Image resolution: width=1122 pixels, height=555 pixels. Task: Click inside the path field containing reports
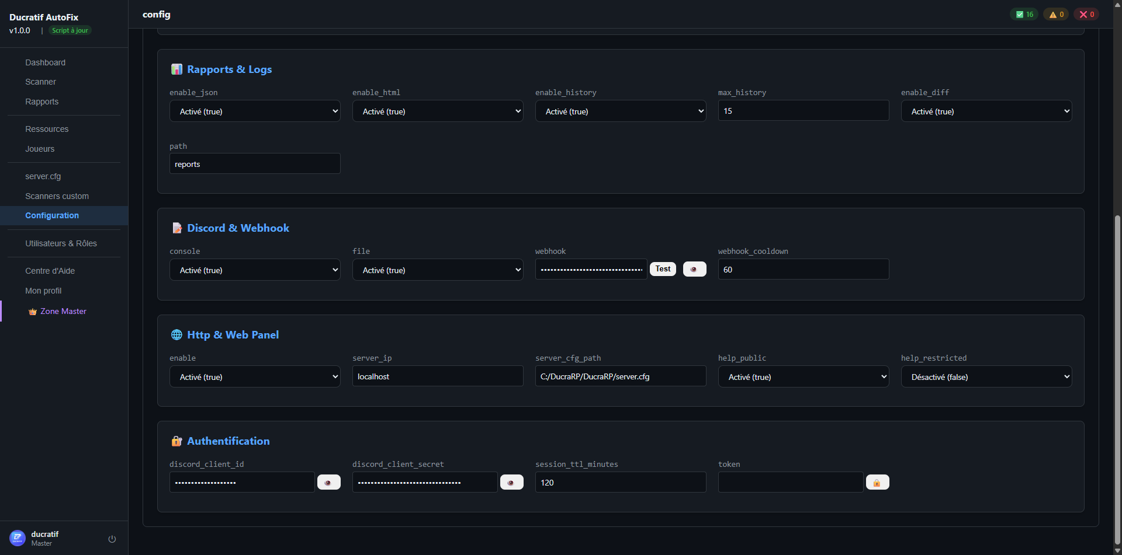(254, 163)
